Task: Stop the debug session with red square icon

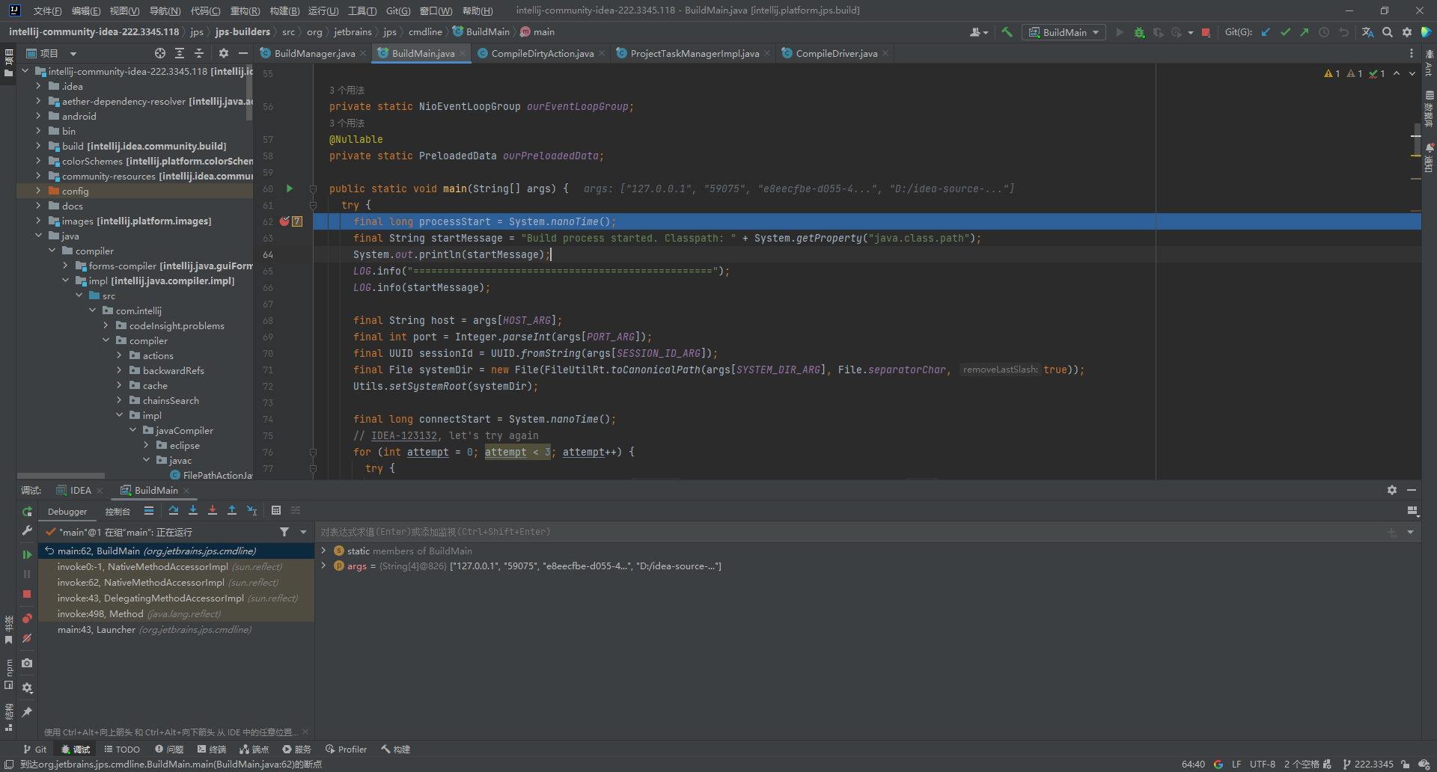Action: coord(27,594)
